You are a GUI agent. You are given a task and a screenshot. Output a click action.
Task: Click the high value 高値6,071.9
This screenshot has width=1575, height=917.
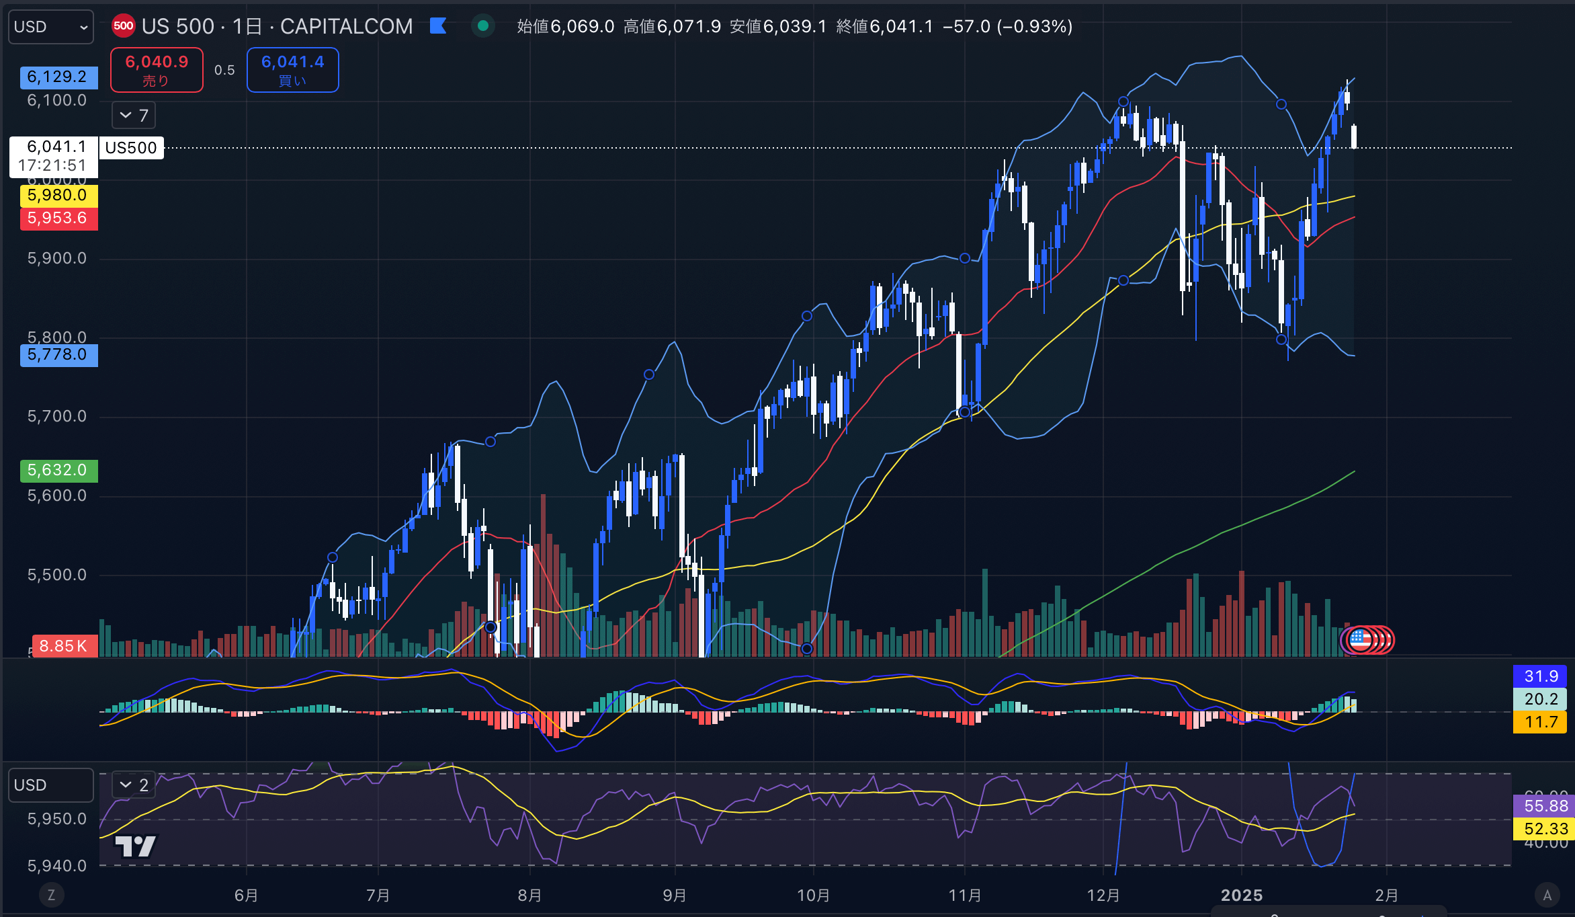672,26
